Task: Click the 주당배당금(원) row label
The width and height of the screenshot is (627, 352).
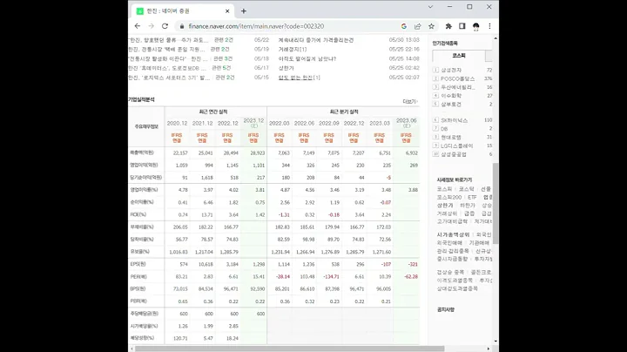Action: point(145,314)
